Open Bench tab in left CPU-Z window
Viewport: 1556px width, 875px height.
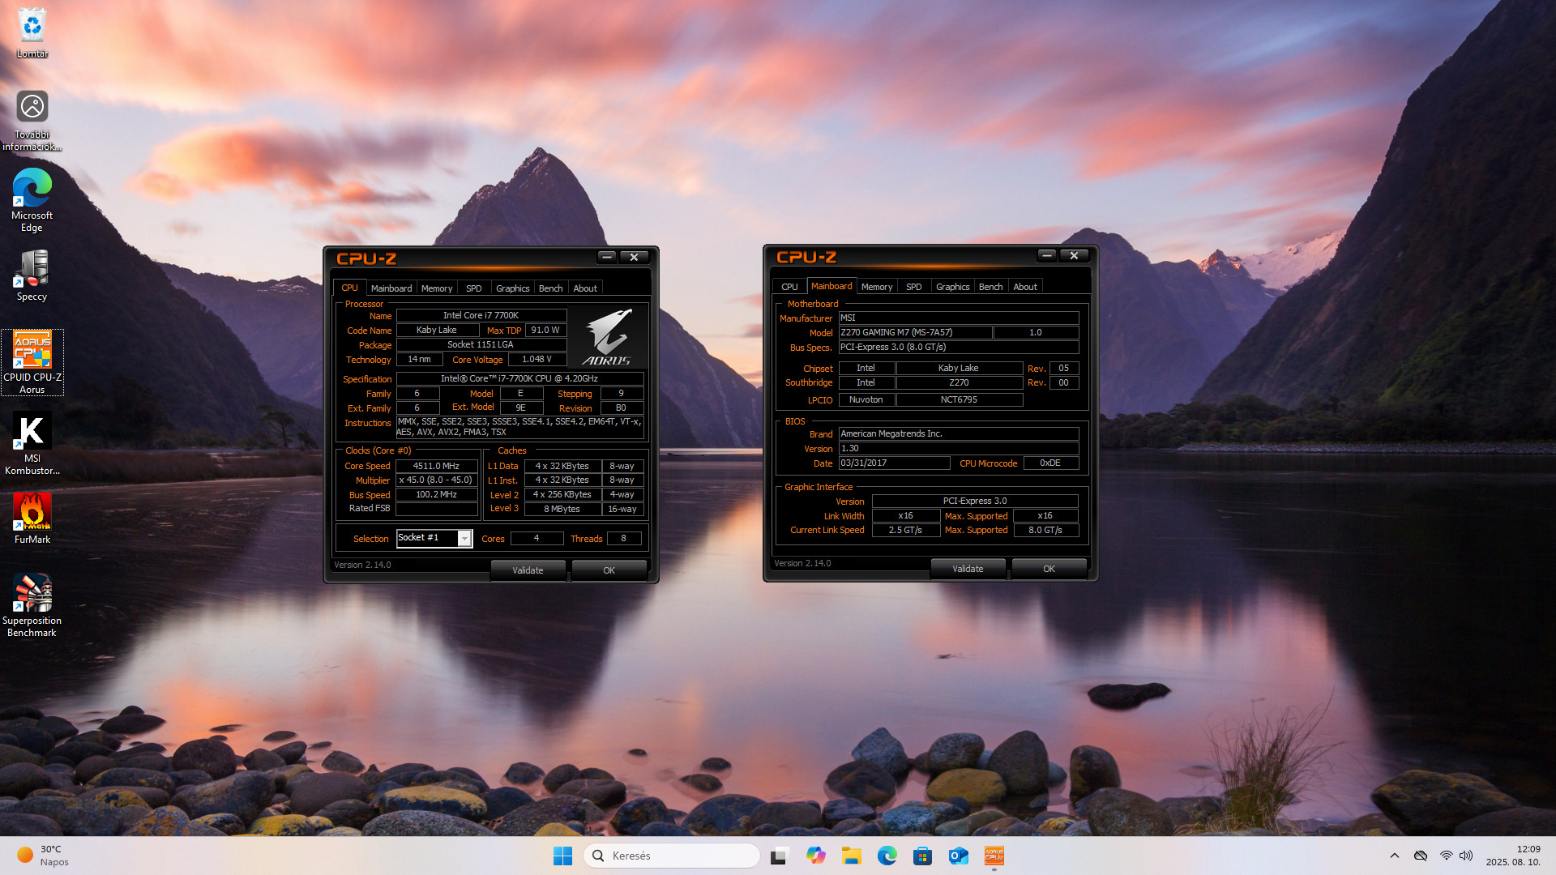pyautogui.click(x=550, y=288)
